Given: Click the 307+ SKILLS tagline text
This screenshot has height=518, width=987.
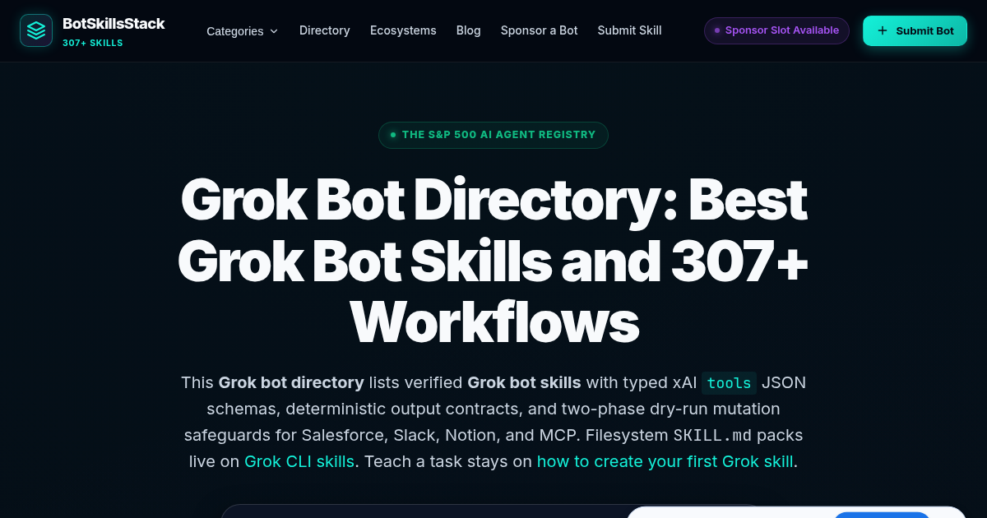Looking at the screenshot, I should pyautogui.click(x=93, y=43).
